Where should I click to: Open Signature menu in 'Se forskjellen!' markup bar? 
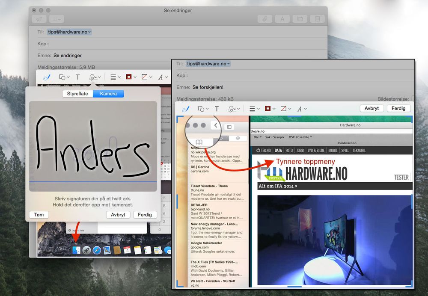234,109
